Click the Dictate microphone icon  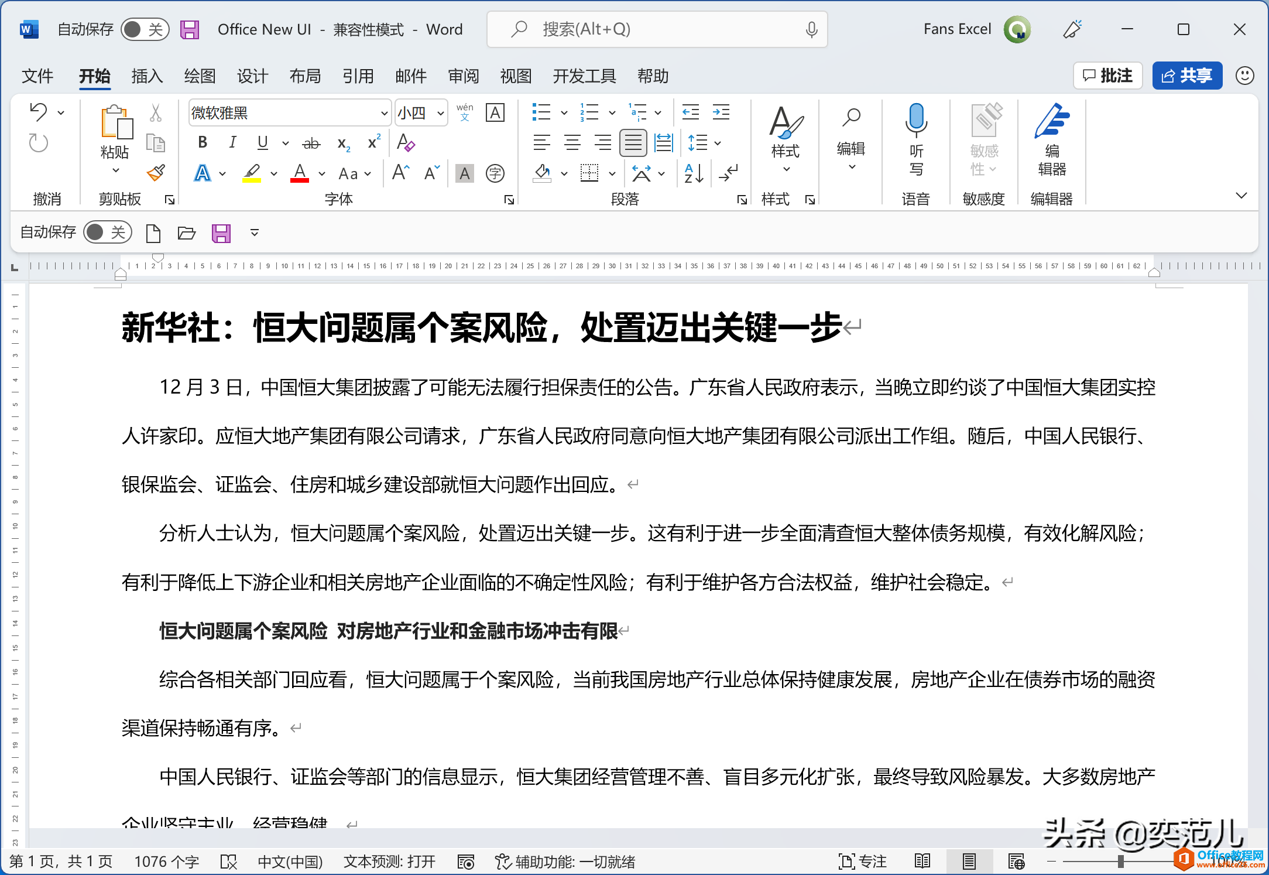pyautogui.click(x=916, y=121)
